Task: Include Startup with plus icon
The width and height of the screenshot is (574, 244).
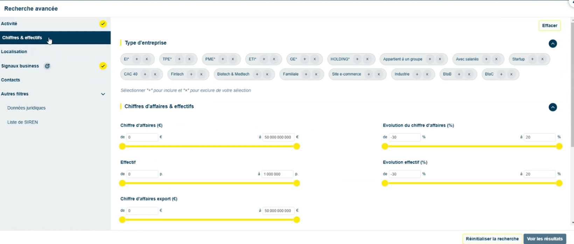Action: click(533, 59)
